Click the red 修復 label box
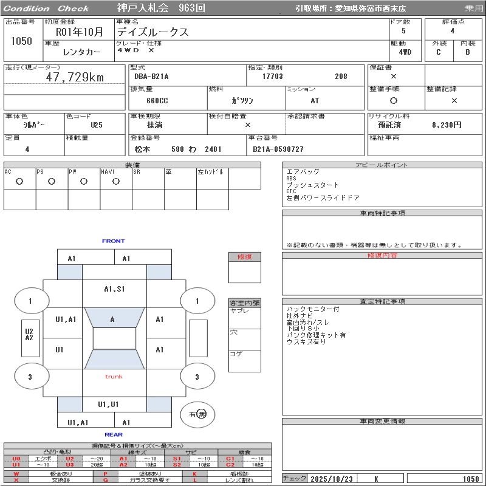Viewport: 486px width, 486px height. [245, 257]
